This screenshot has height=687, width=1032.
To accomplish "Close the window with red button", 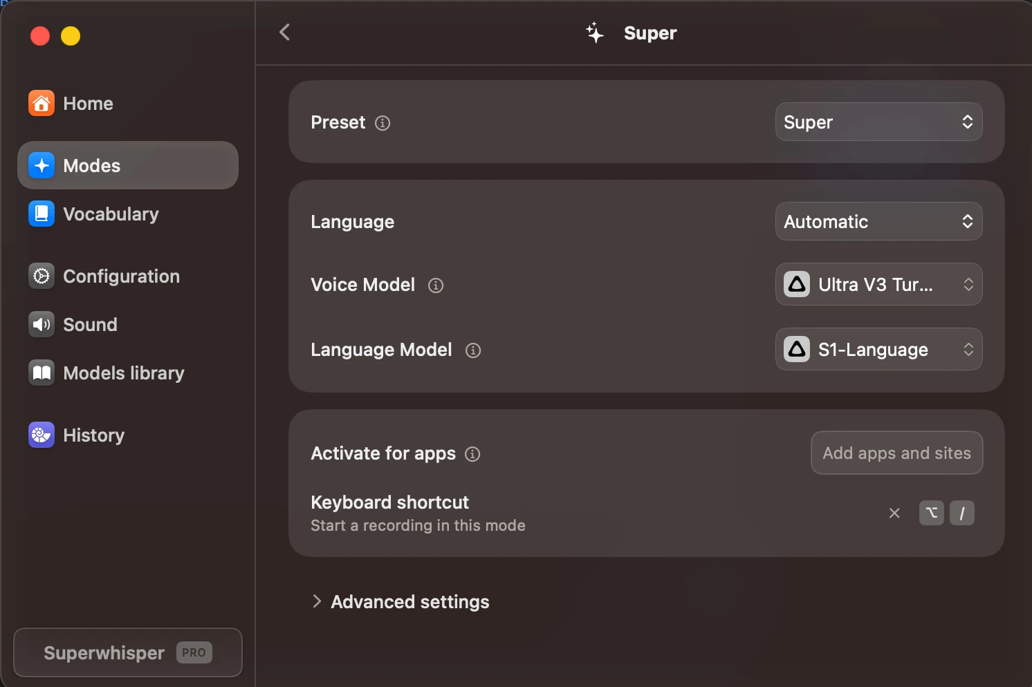I will [40, 36].
